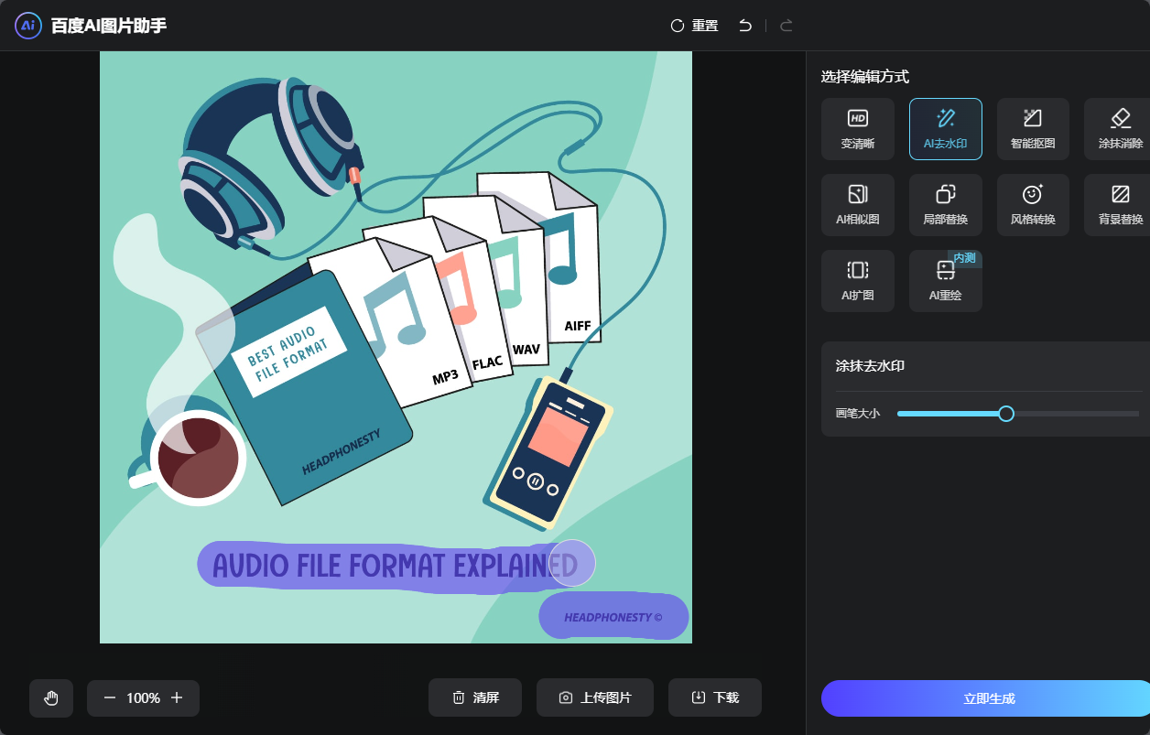
Task: Activate the hand pan tool
Action: pyautogui.click(x=51, y=698)
